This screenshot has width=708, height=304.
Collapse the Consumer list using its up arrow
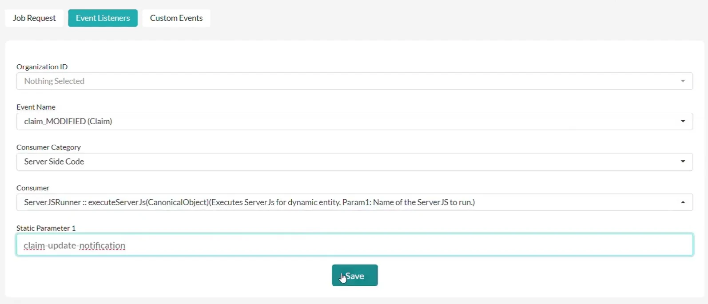683,202
